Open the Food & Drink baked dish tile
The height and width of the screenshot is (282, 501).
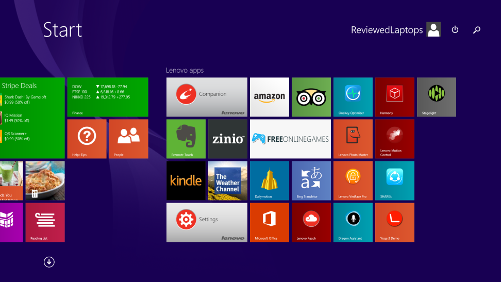point(45,180)
